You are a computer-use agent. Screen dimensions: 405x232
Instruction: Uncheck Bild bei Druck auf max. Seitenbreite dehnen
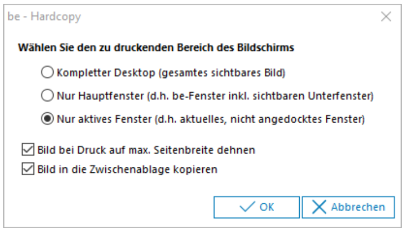pyautogui.click(x=27, y=149)
